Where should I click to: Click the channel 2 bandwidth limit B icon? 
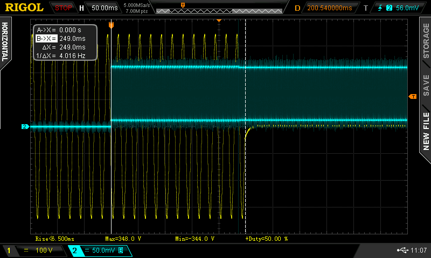point(121,250)
